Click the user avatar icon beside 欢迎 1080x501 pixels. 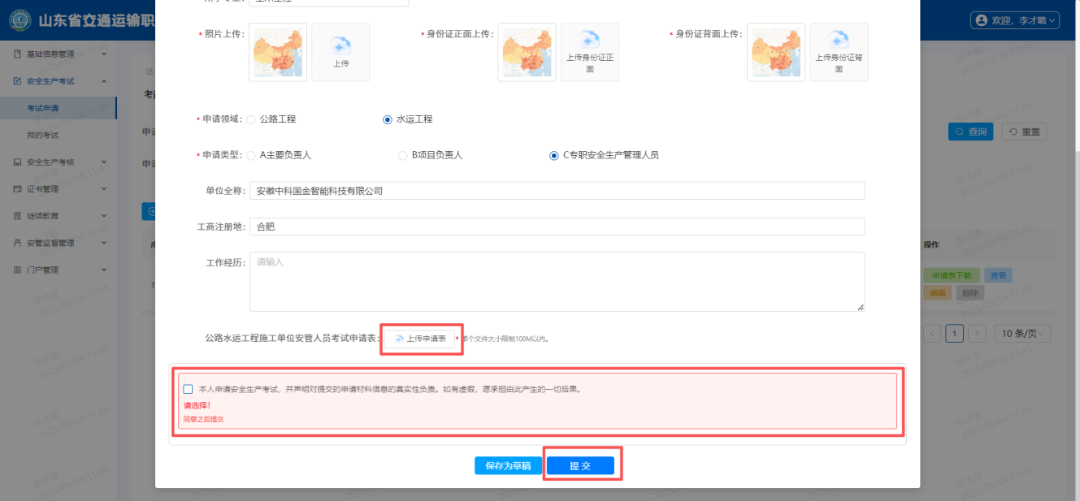(x=982, y=19)
